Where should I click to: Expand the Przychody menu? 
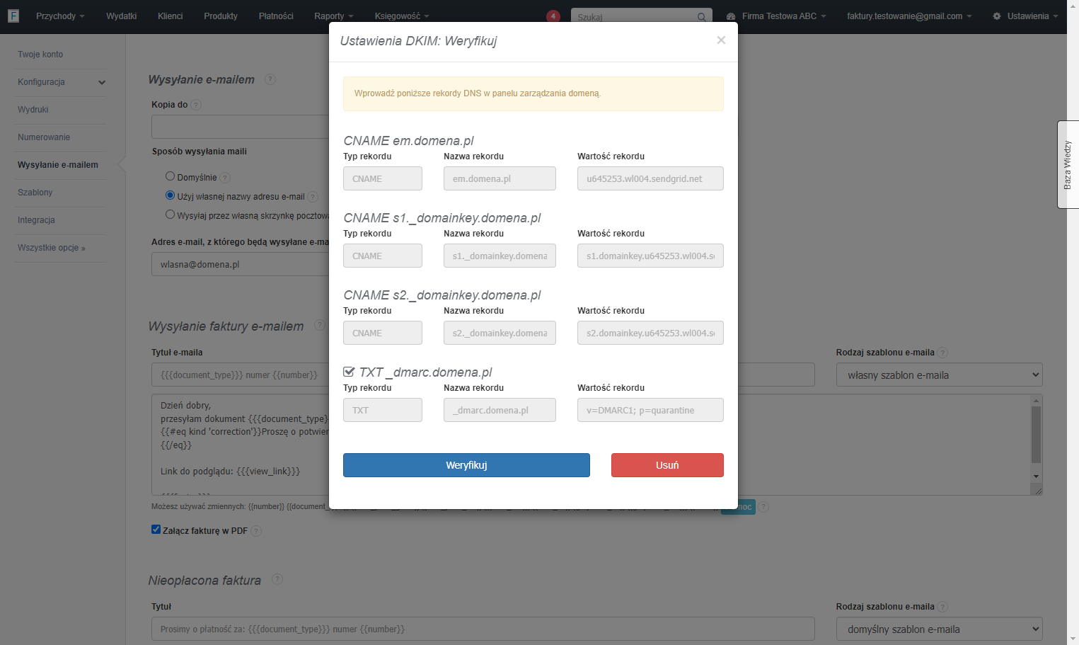(60, 16)
